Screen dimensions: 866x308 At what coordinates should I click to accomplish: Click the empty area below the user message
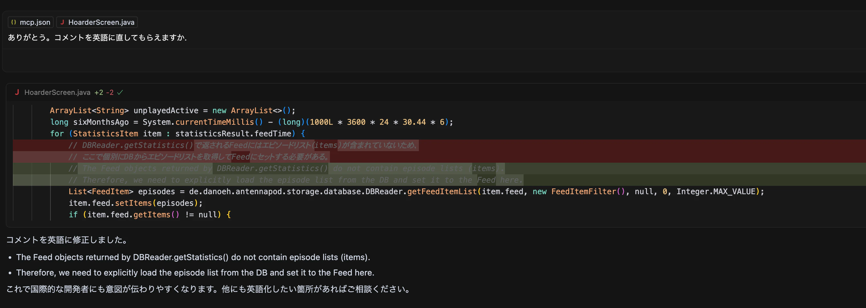pos(434,60)
